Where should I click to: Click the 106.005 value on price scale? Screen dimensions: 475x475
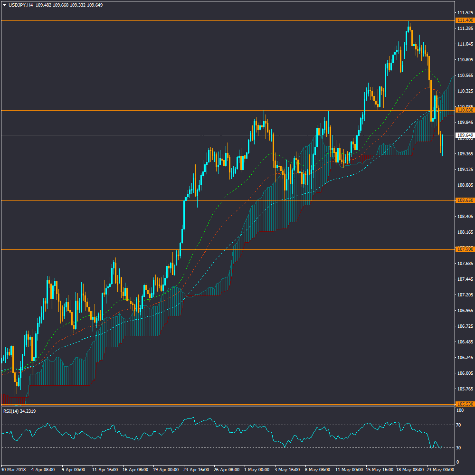pyautogui.click(x=464, y=373)
